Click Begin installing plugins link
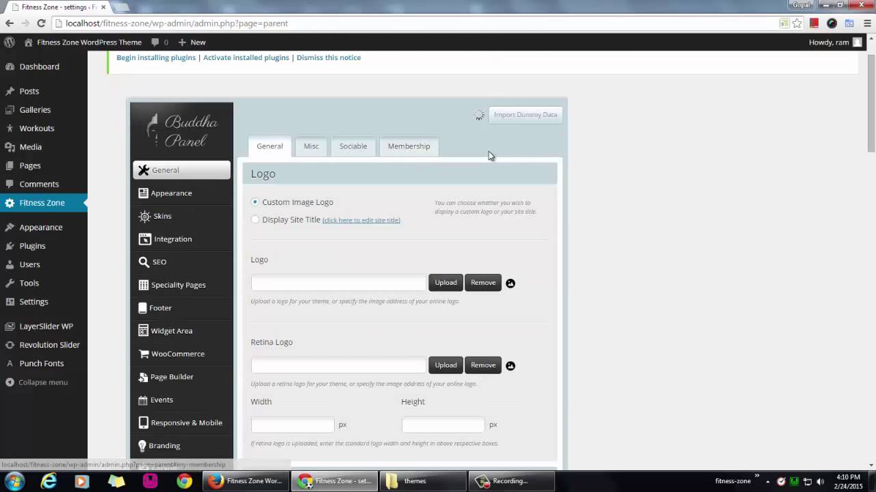The width and height of the screenshot is (876, 492). [156, 57]
